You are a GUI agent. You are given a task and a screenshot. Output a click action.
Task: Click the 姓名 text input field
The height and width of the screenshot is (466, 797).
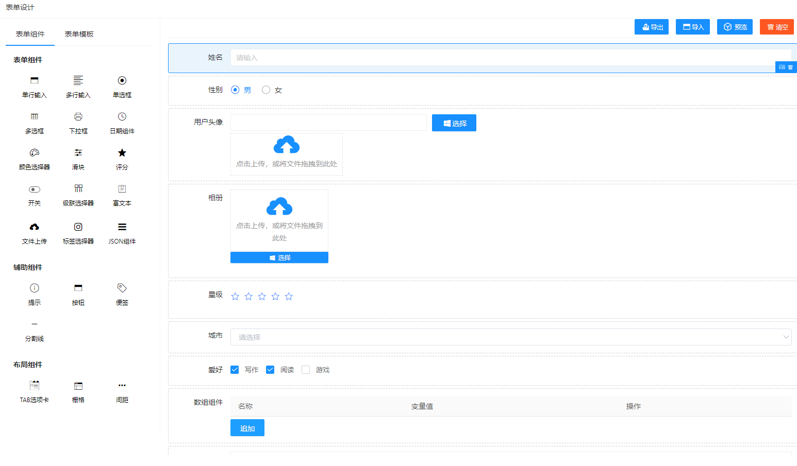(510, 58)
